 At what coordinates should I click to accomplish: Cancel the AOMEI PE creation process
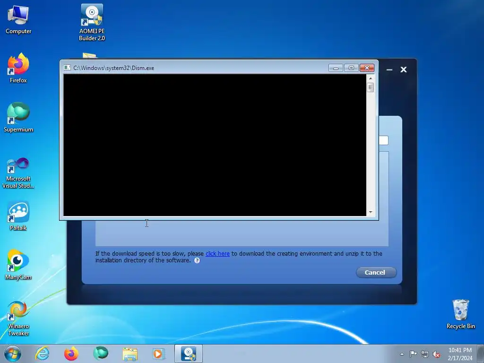376,273
